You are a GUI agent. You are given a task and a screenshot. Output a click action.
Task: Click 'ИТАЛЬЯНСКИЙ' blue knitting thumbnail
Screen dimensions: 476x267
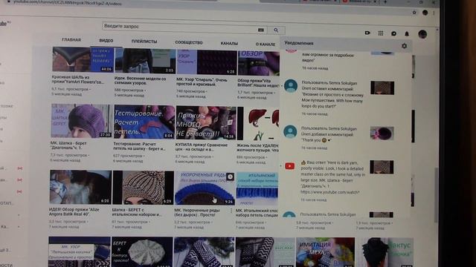coord(257,189)
